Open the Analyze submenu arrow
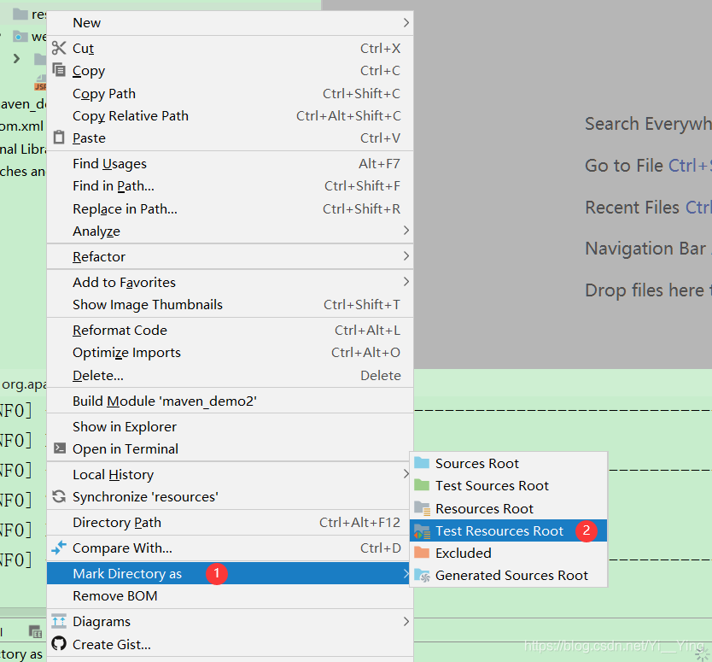 pyautogui.click(x=406, y=231)
